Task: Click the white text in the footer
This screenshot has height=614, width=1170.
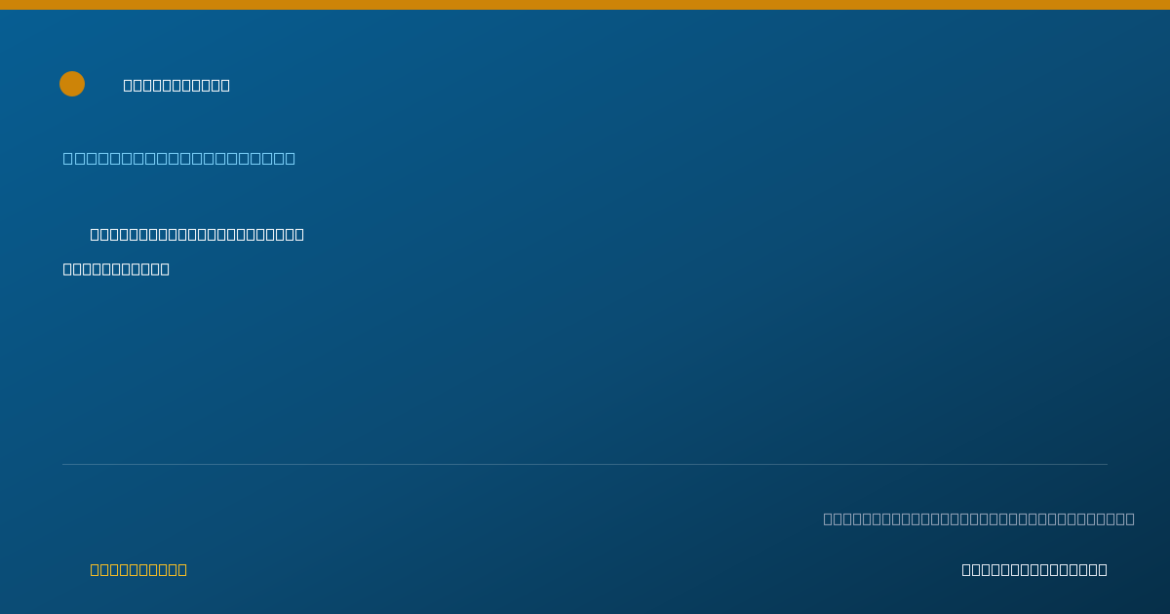Action: click(x=1034, y=569)
